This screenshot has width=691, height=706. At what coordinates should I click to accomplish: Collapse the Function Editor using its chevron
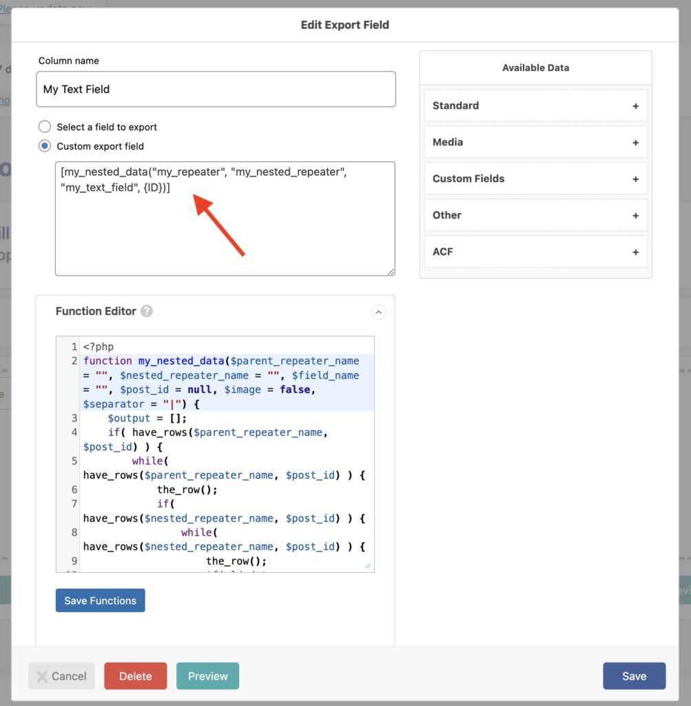pyautogui.click(x=378, y=312)
